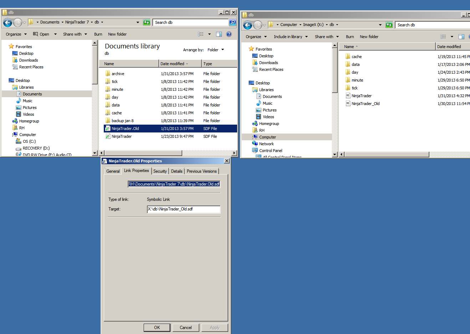Toggle preview pane icon in right window
Image resolution: width=470 pixels, height=334 pixels.
461,37
